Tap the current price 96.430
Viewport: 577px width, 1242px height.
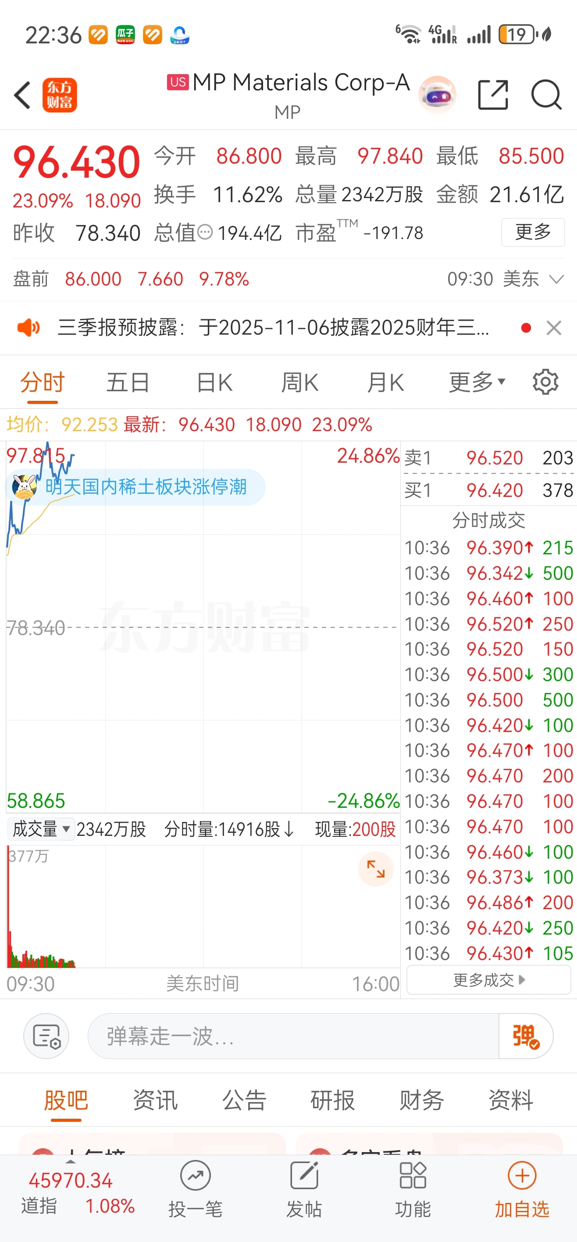coord(77,162)
